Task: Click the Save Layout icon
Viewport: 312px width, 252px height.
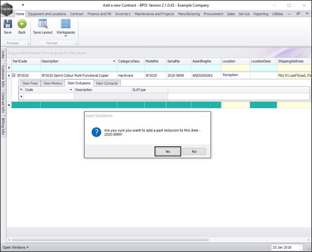Action: pos(43,24)
